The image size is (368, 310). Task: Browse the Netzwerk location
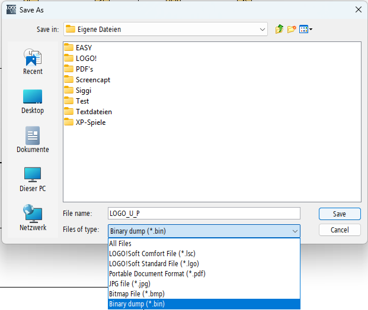click(33, 218)
